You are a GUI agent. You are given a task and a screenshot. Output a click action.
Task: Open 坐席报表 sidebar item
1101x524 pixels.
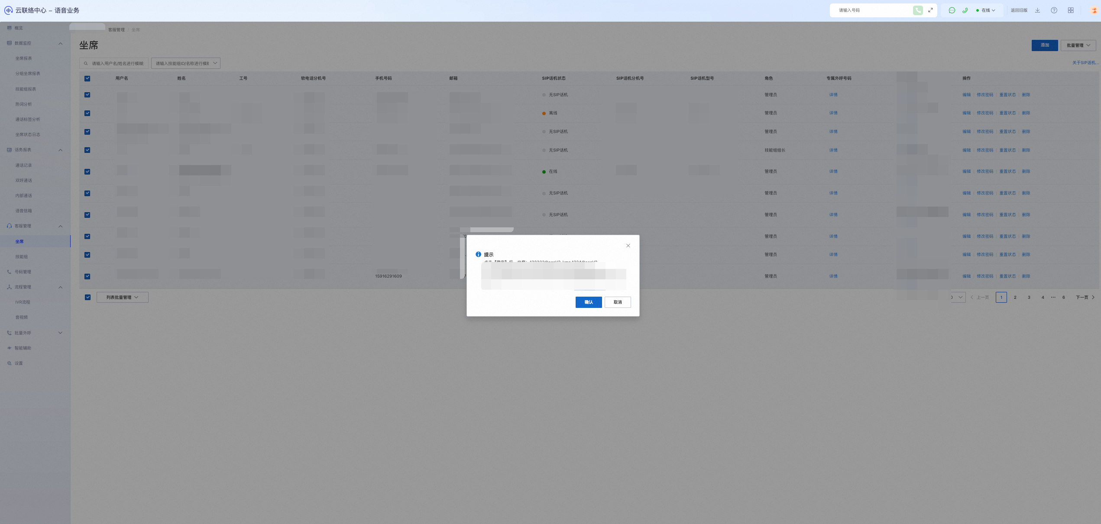(x=24, y=58)
